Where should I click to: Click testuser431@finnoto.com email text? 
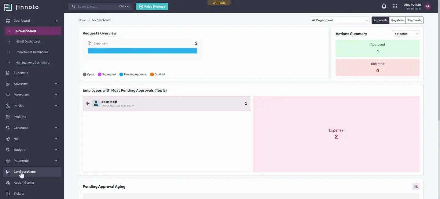[118, 106]
